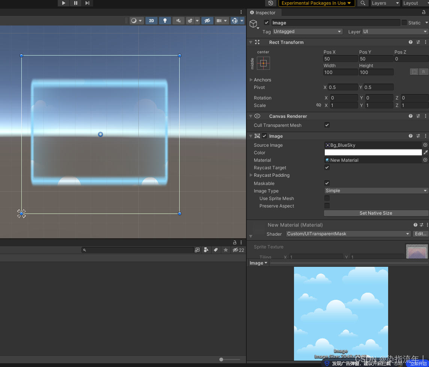The height and width of the screenshot is (367, 429).
Task: Click the white Color swatch
Action: click(373, 152)
